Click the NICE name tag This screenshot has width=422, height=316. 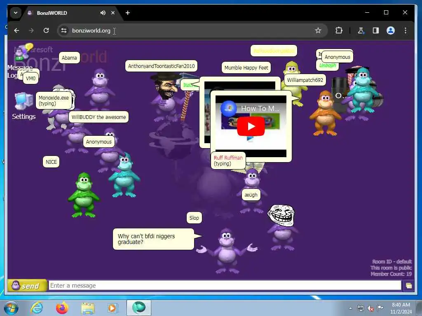(51, 162)
